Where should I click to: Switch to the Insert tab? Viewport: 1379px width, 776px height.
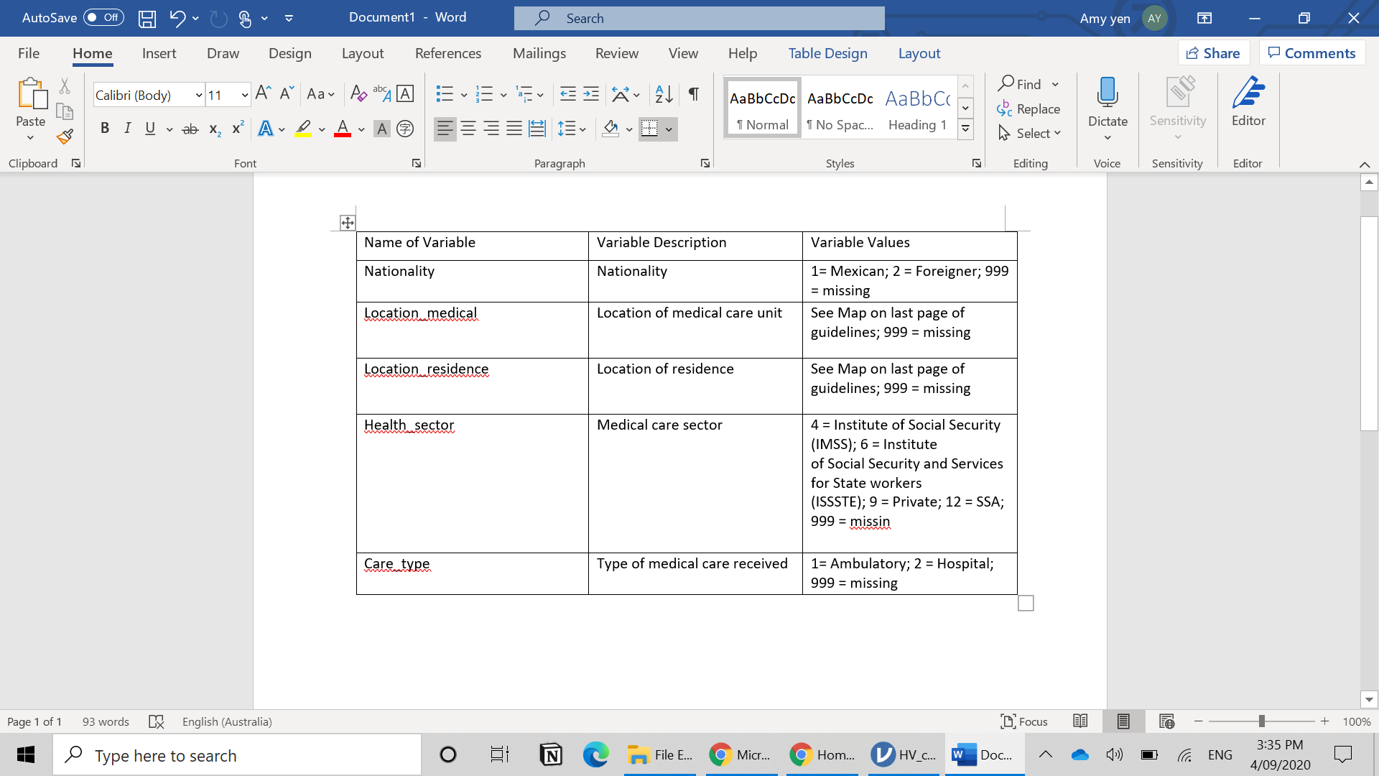(x=159, y=53)
